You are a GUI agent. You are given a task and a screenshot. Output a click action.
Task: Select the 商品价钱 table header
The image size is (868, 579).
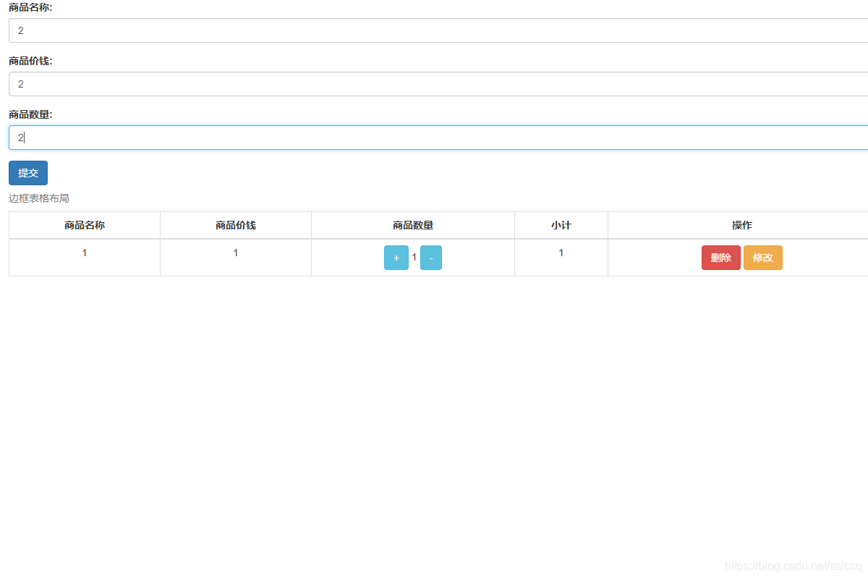(236, 225)
